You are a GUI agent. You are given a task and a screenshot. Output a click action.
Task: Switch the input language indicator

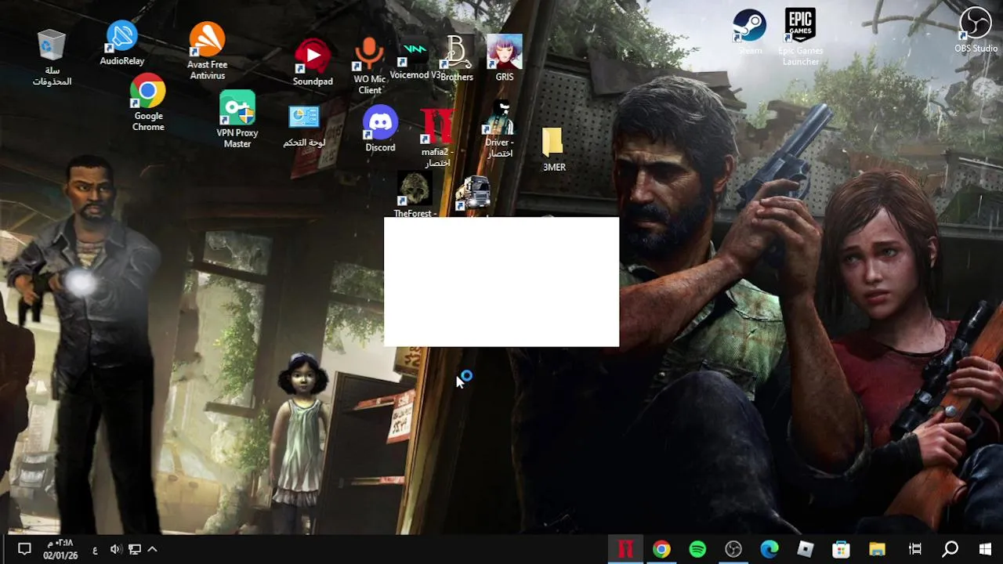95,549
